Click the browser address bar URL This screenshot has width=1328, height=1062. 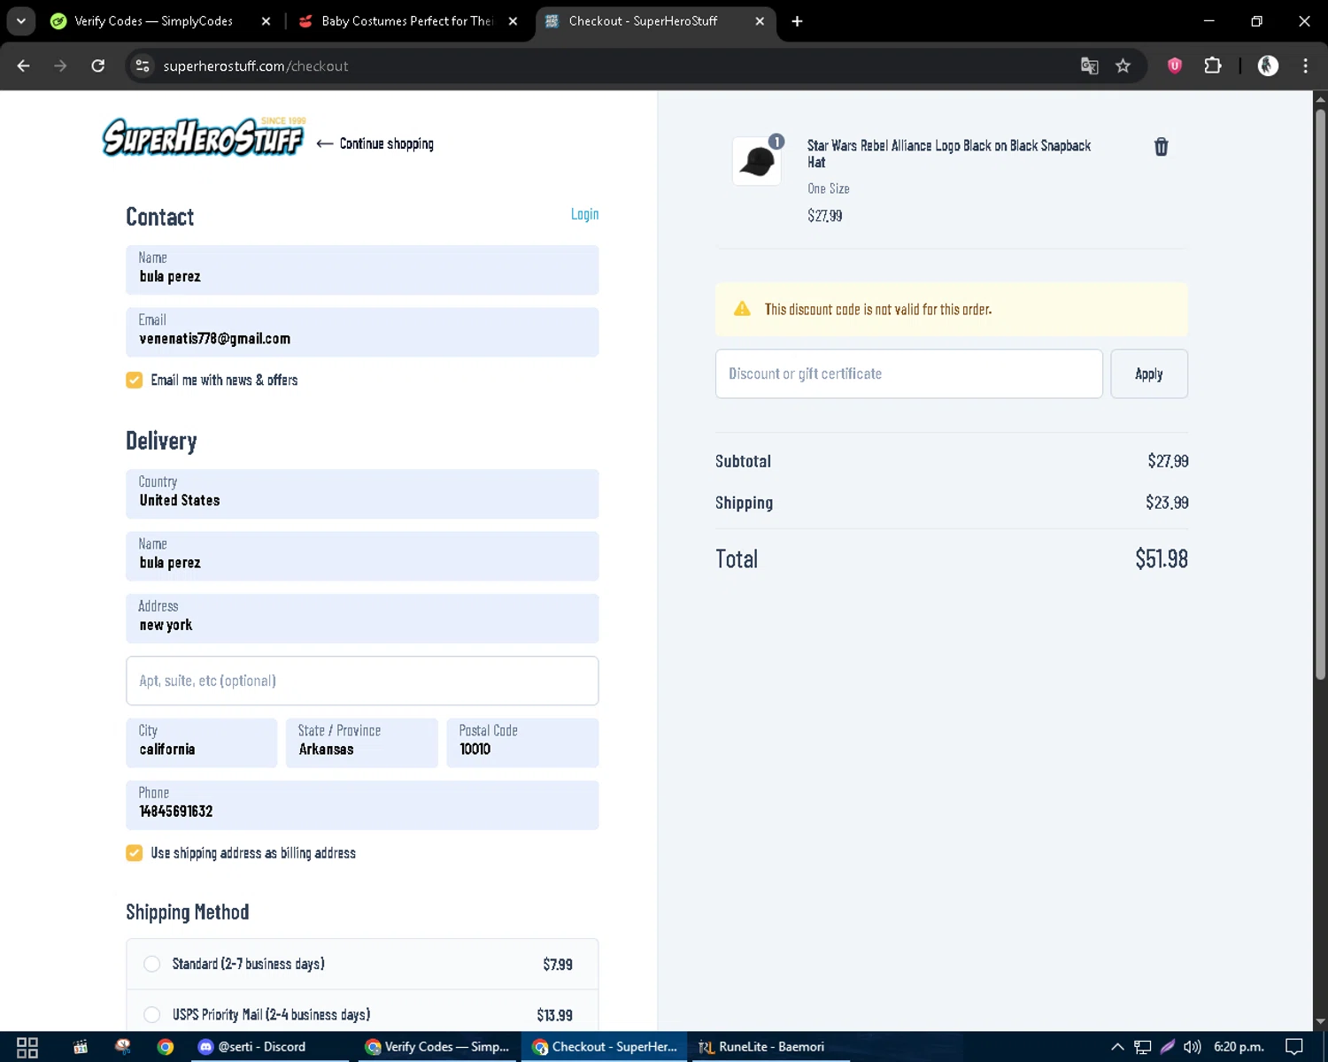coord(255,65)
